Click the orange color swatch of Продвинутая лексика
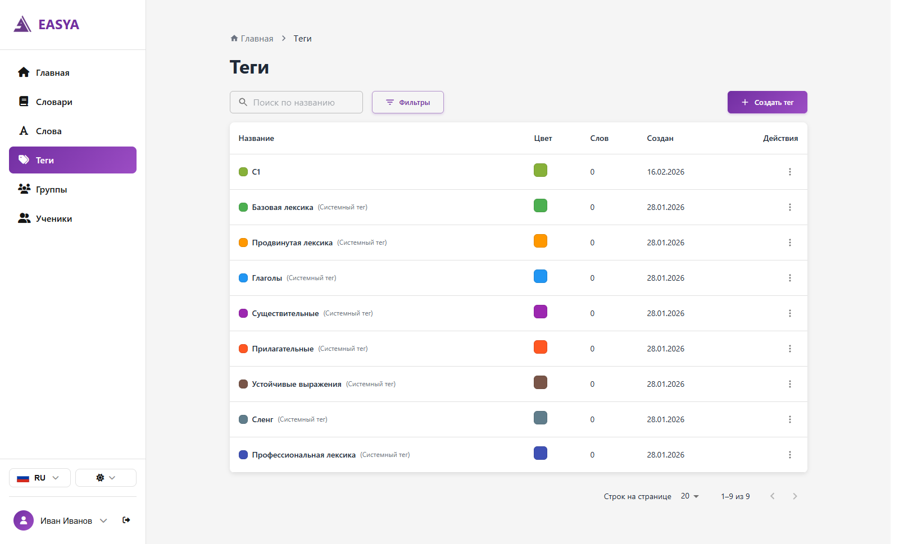Viewport: 899px width, 544px height. click(541, 241)
